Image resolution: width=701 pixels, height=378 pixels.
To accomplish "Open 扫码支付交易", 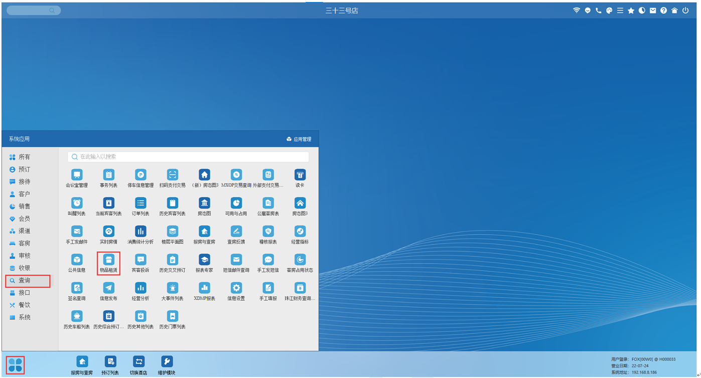I will [x=173, y=175].
